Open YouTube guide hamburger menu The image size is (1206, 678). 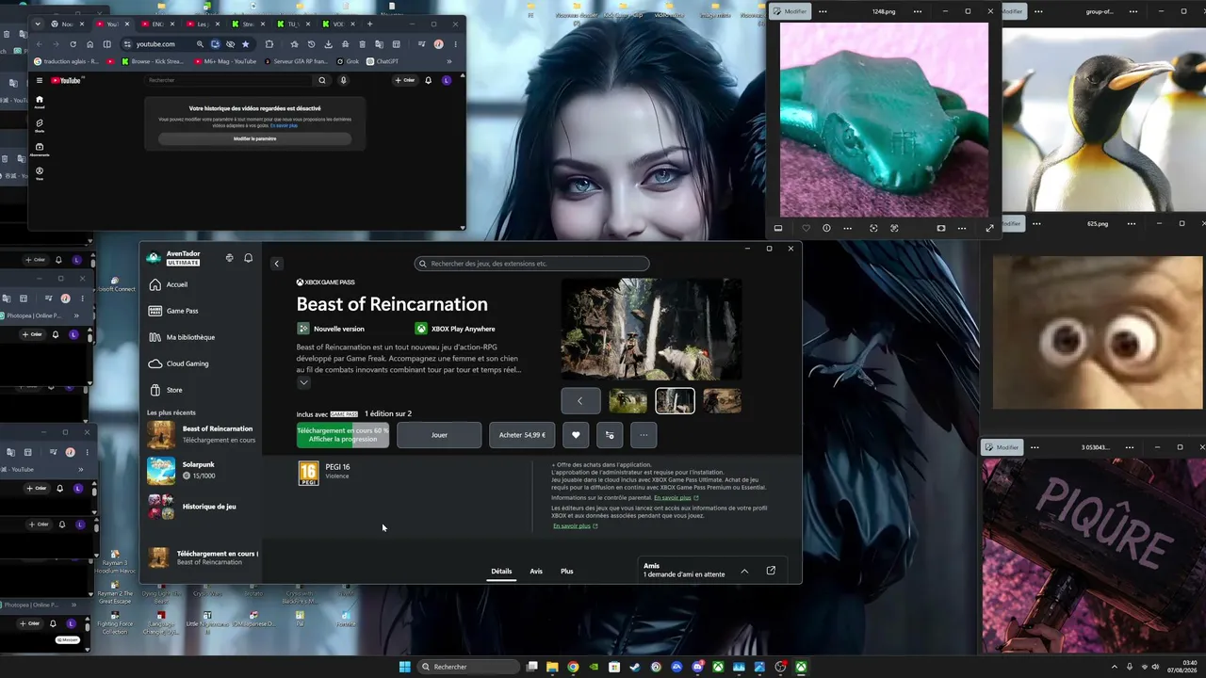[39, 80]
